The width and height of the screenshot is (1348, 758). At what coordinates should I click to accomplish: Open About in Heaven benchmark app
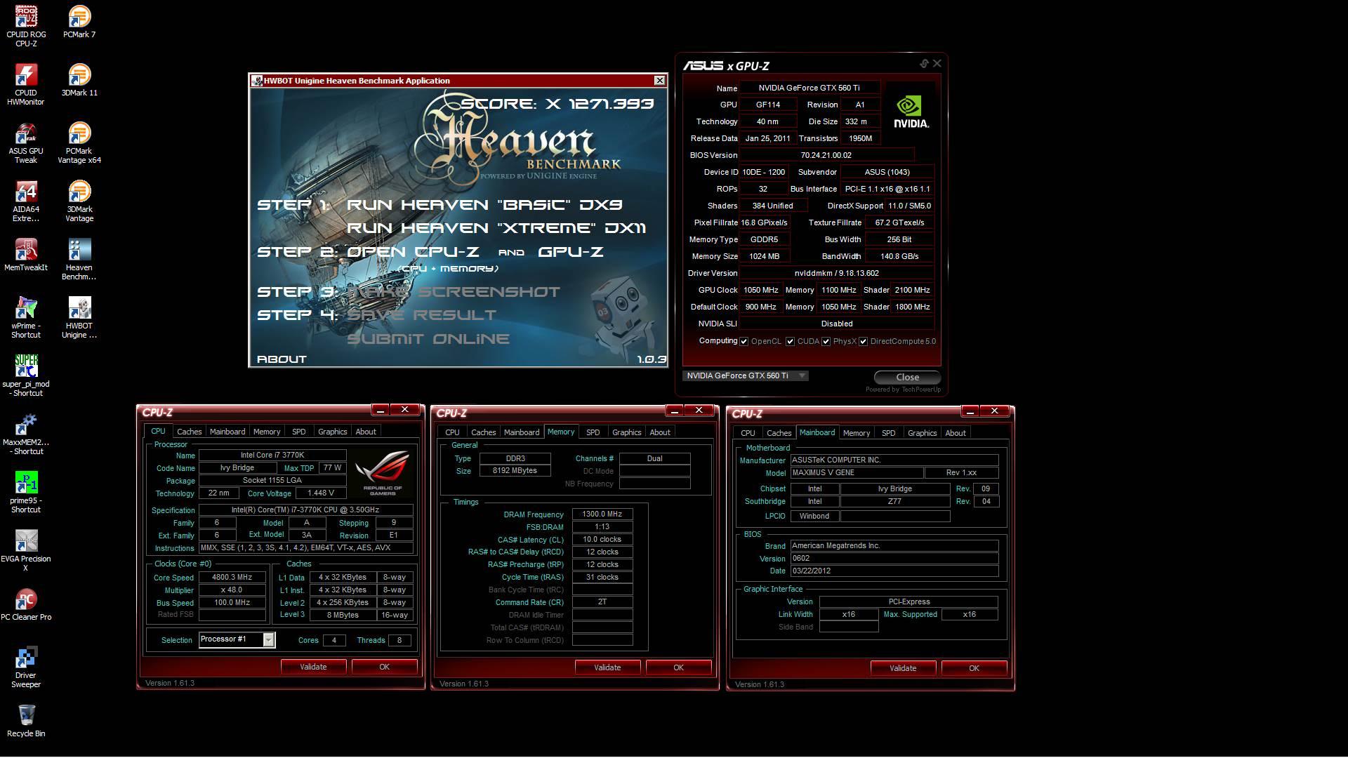click(x=282, y=359)
